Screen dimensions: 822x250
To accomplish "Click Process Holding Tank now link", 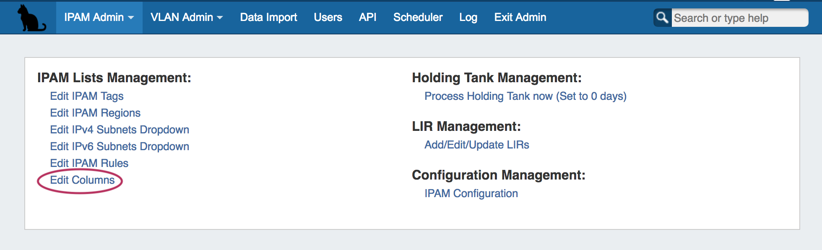I will coord(525,96).
